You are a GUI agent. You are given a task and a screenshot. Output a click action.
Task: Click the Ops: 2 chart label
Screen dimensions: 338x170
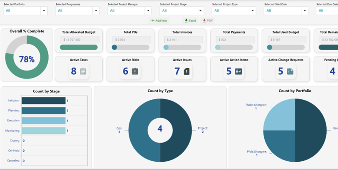[x=119, y=130]
